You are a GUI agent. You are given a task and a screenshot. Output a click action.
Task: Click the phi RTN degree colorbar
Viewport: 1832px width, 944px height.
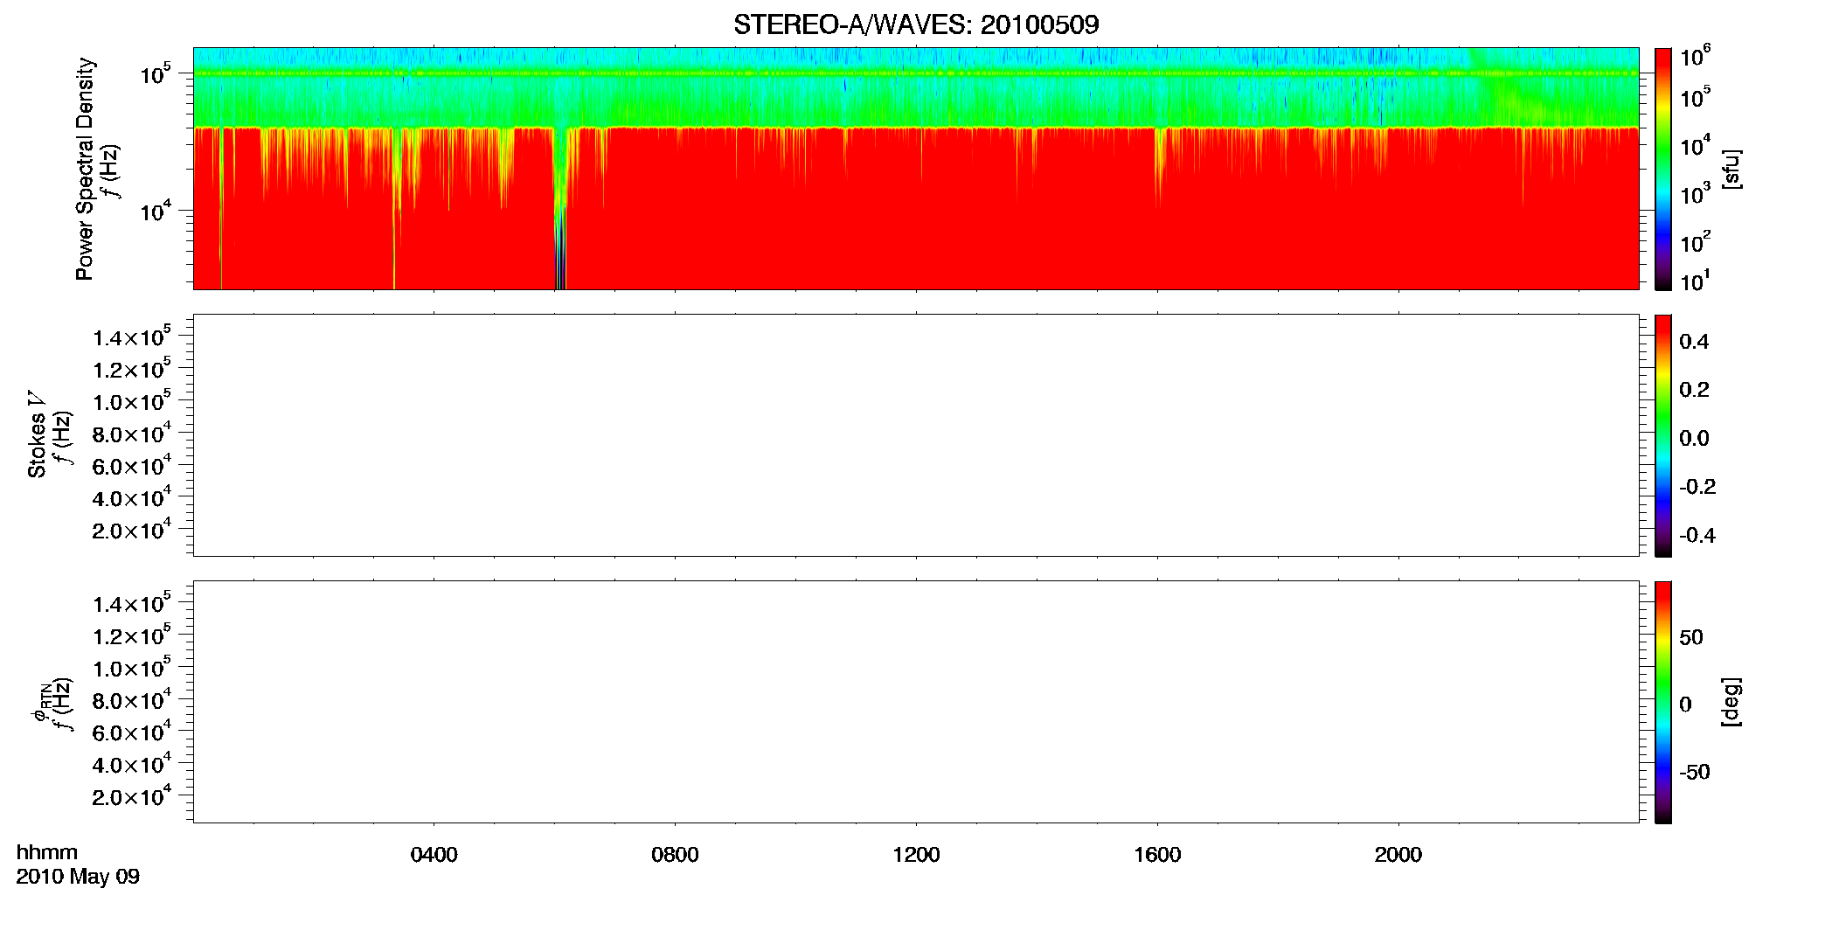(x=1663, y=702)
